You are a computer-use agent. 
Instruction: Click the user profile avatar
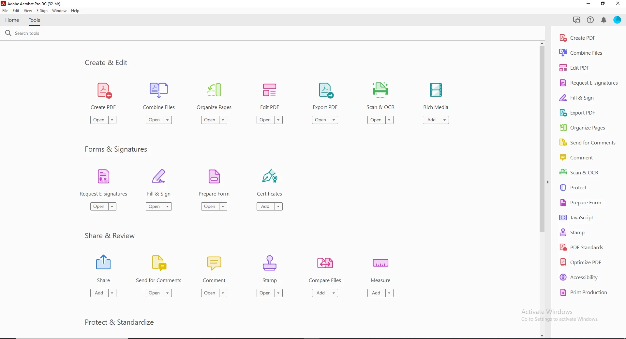[x=617, y=20]
